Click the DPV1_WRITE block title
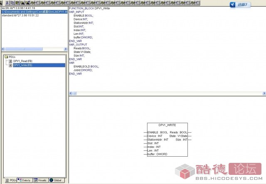 (x=167, y=125)
